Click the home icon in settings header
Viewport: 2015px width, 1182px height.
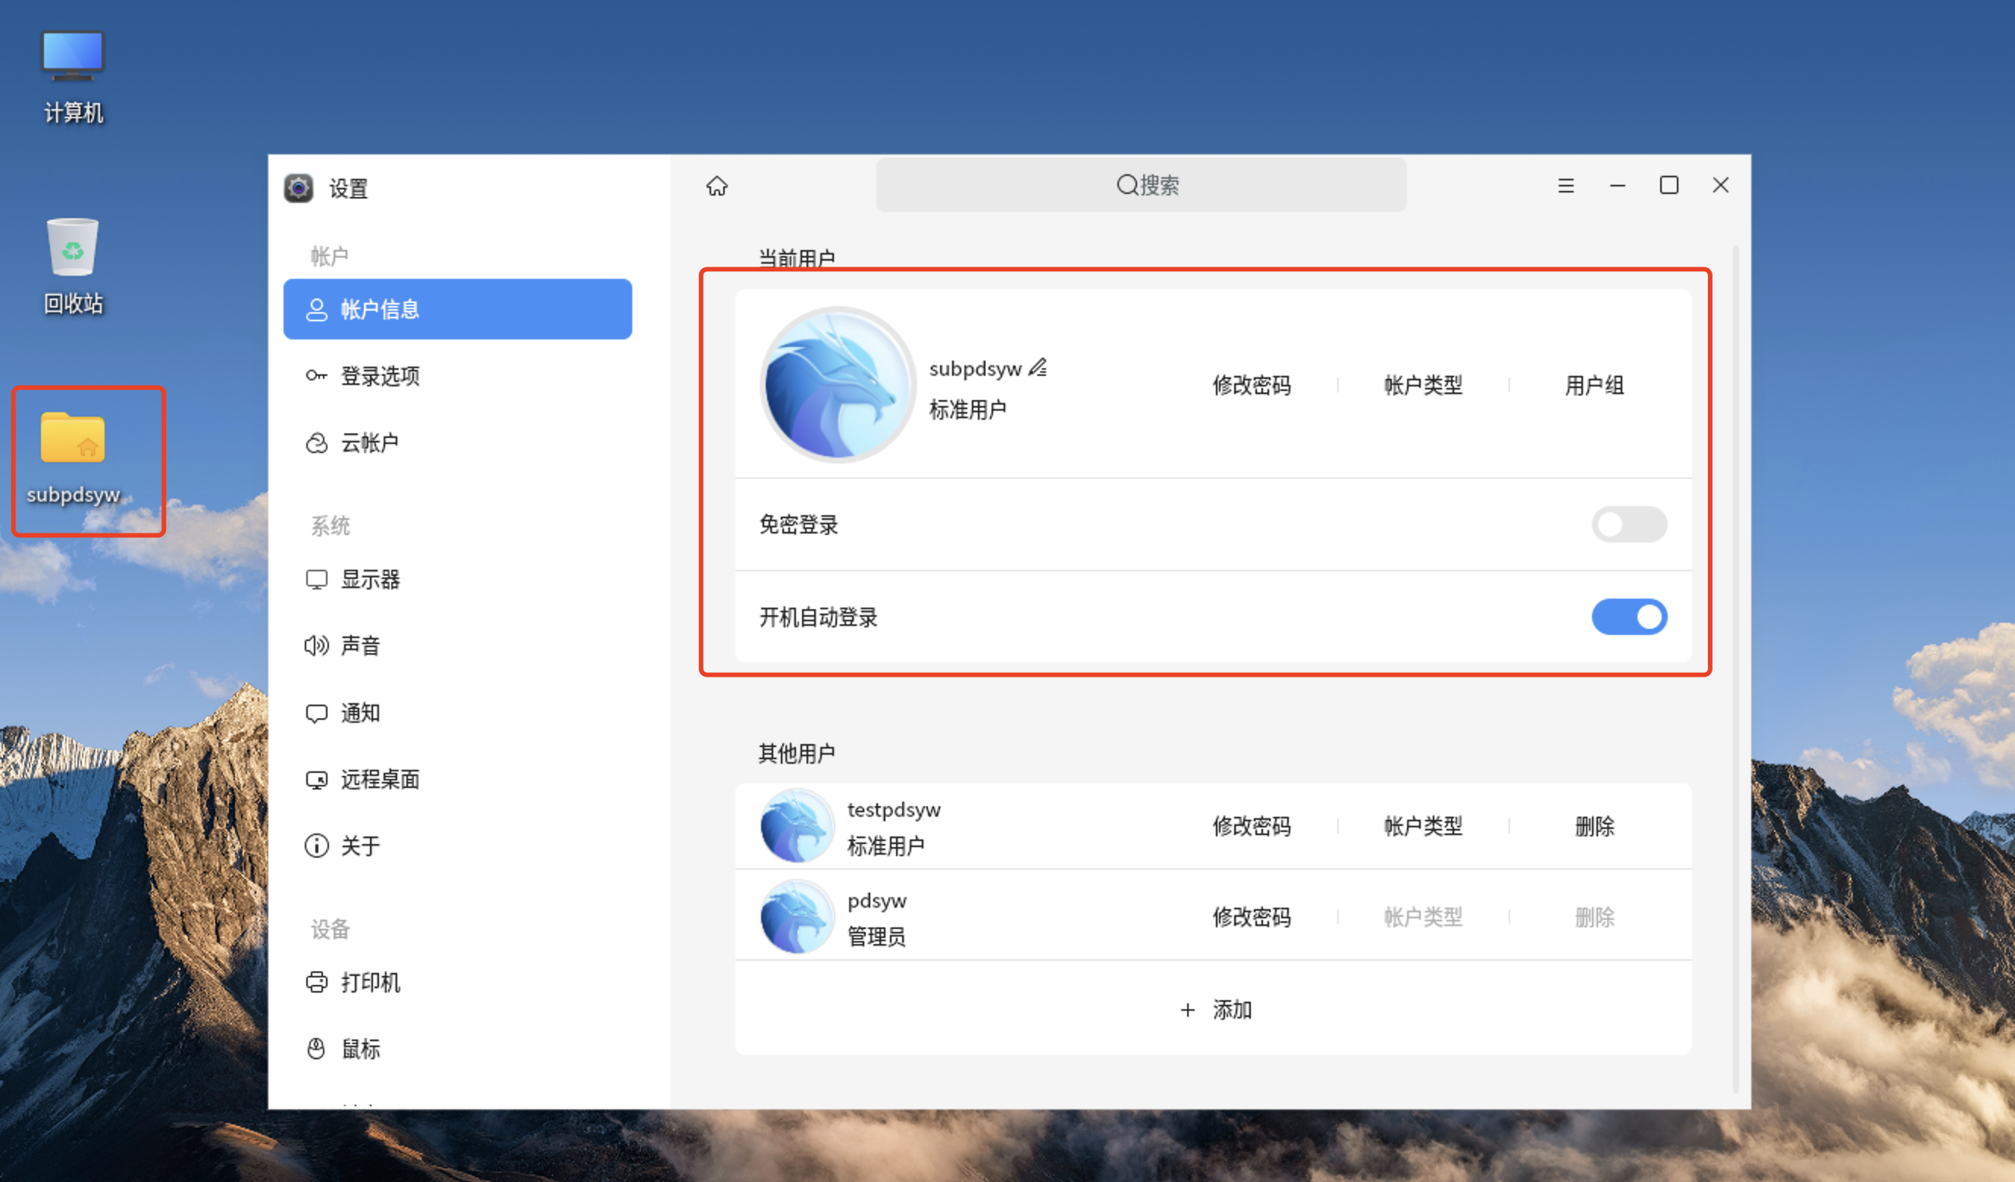click(716, 186)
